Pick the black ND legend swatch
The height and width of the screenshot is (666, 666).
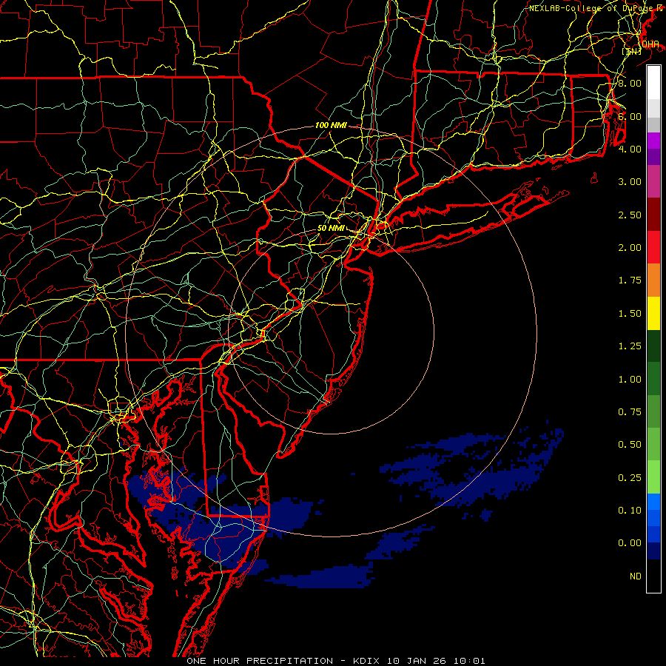point(653,576)
